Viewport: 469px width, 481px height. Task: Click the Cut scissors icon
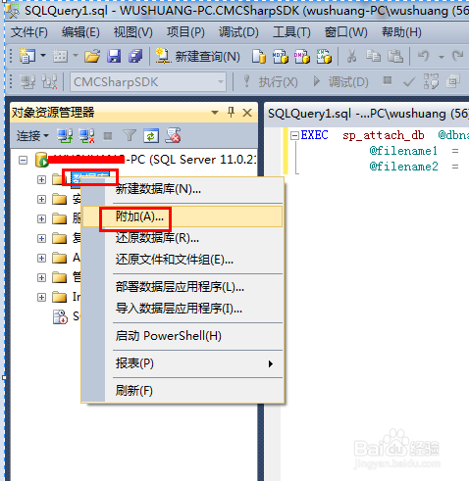pyautogui.click(x=351, y=56)
